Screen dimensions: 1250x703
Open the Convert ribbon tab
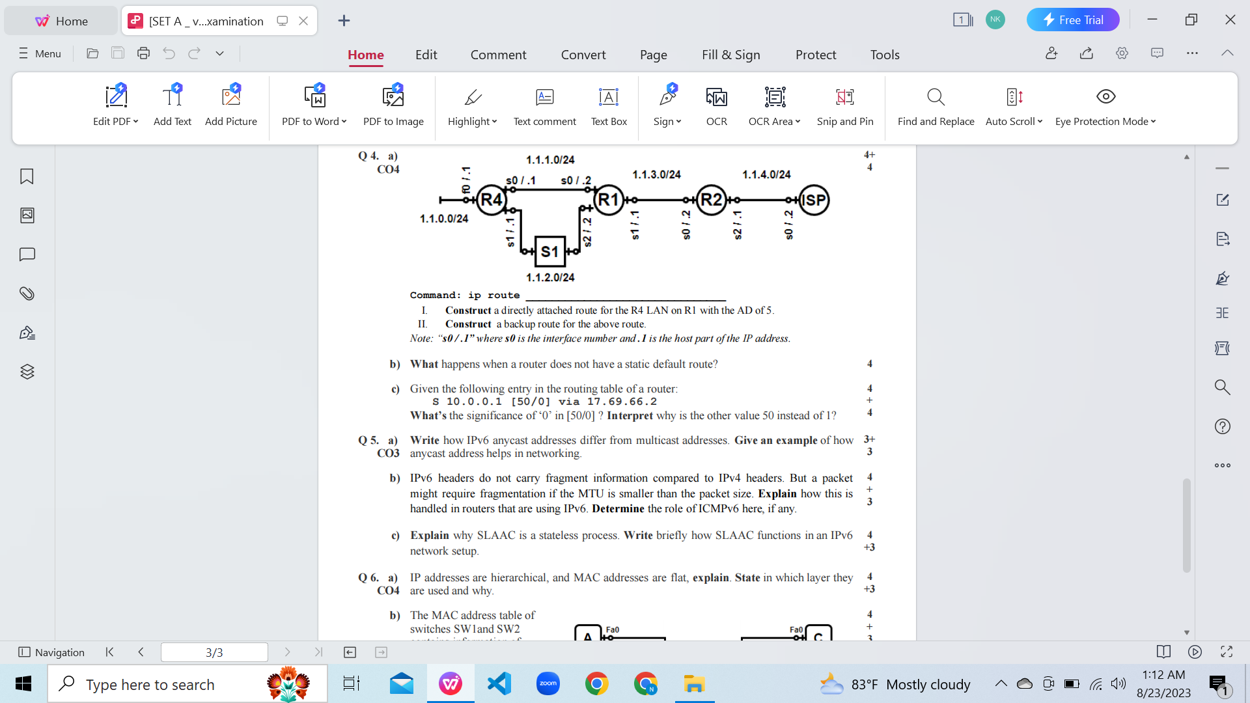coord(583,55)
